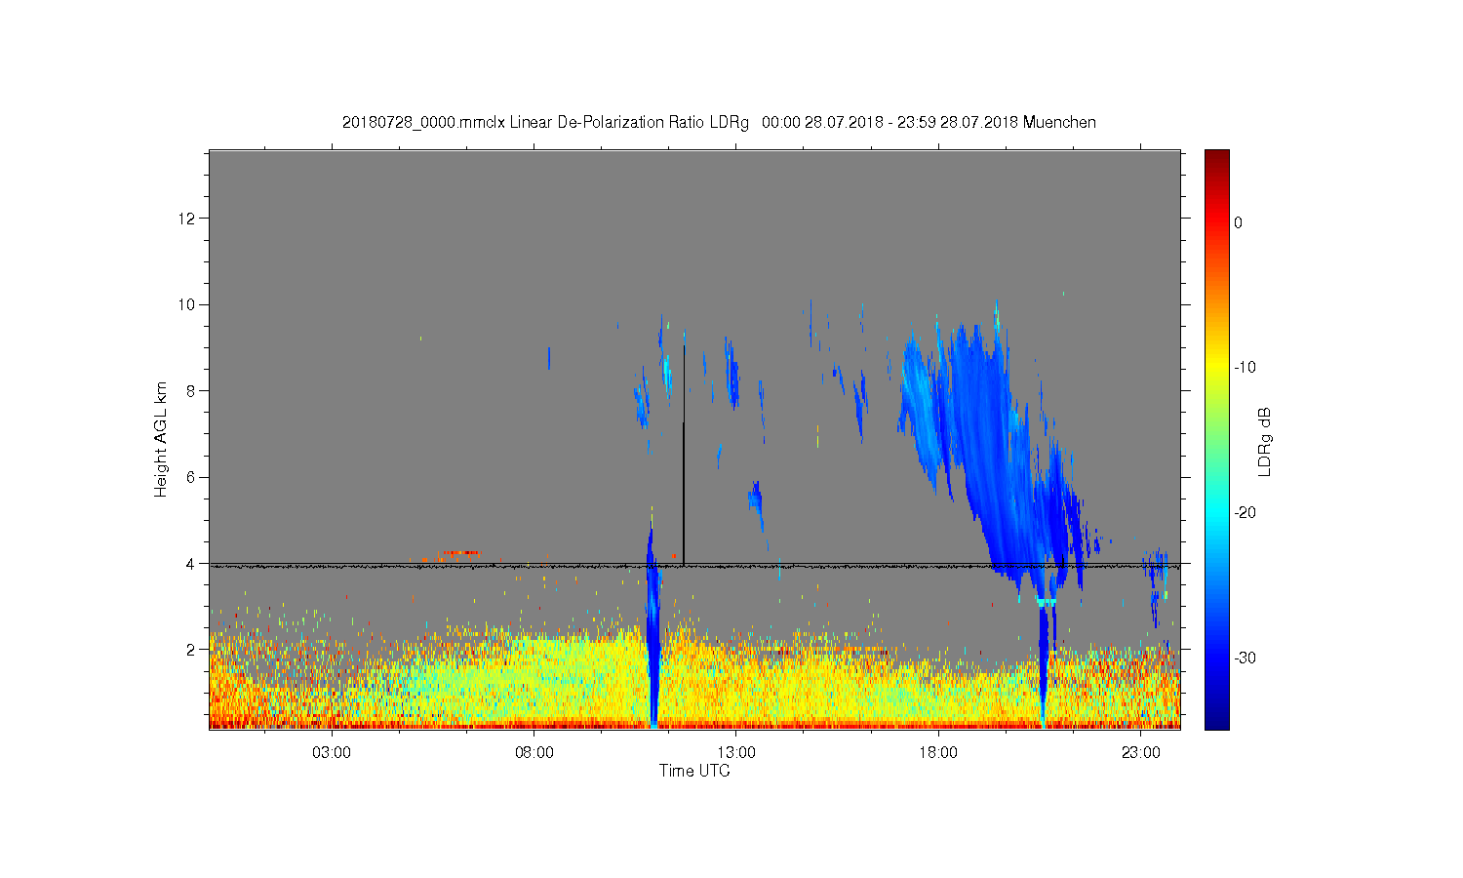Screen dimensions: 1463x878
Task: Click the dark blue bottom of colorbar
Action: pos(1217,720)
